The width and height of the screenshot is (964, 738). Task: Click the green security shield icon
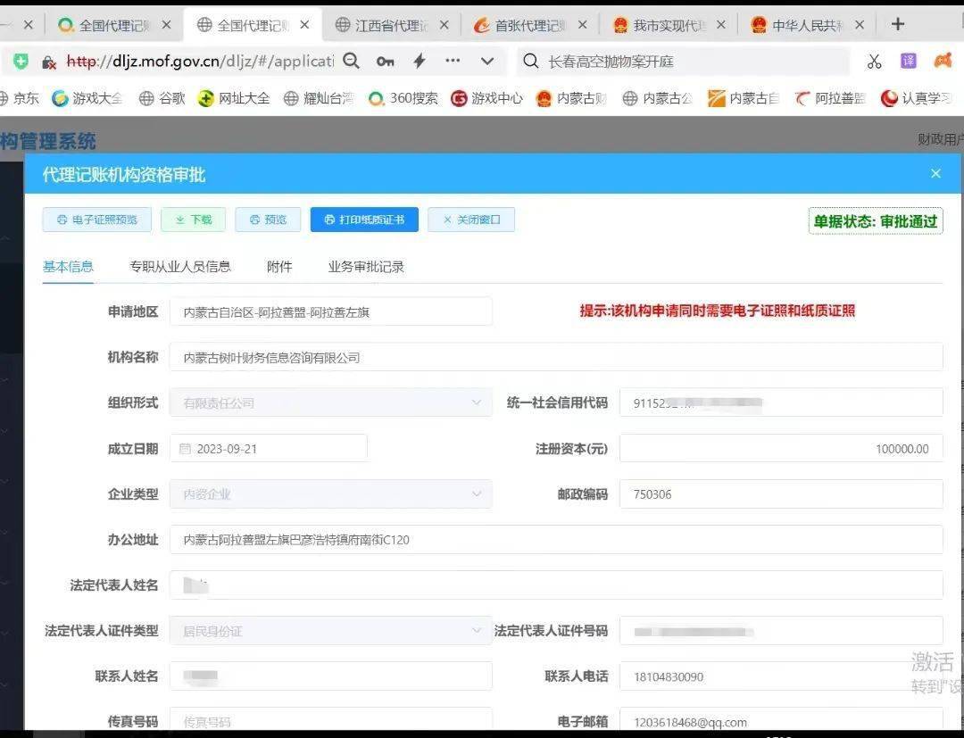[21, 61]
